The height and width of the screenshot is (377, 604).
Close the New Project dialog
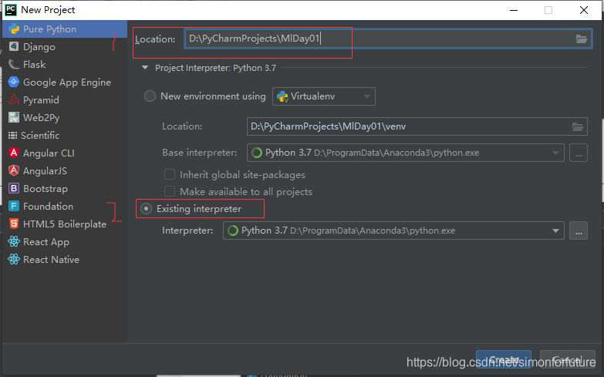pyautogui.click(x=584, y=10)
